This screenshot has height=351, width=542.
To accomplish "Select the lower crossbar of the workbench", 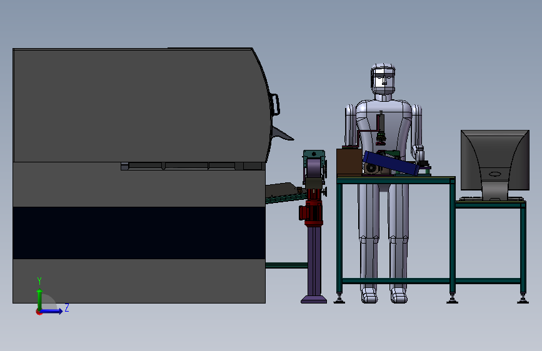I will click(396, 280).
